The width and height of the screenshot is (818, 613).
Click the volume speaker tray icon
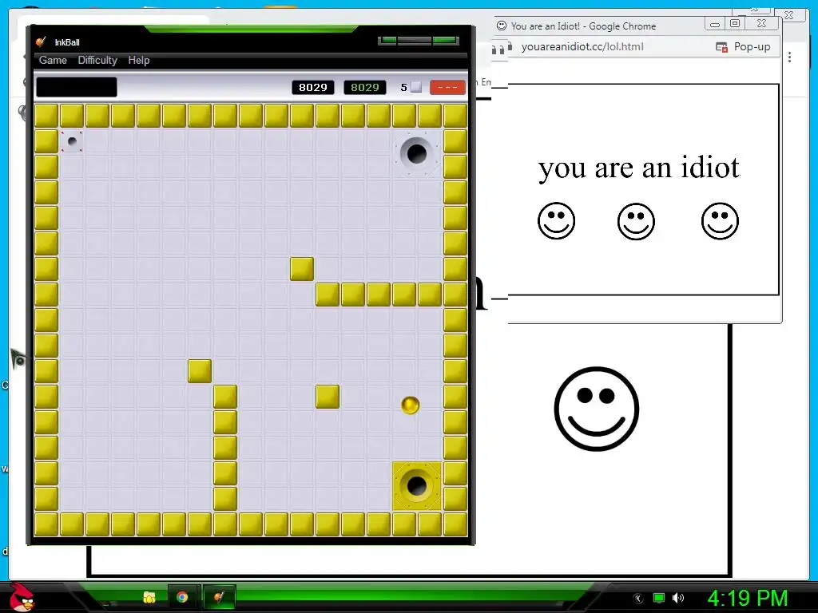coord(678,598)
